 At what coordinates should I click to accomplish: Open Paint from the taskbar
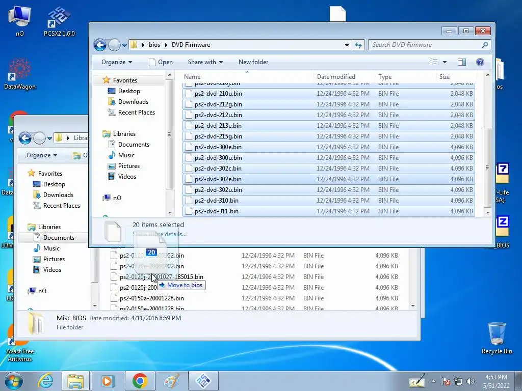(x=172, y=381)
